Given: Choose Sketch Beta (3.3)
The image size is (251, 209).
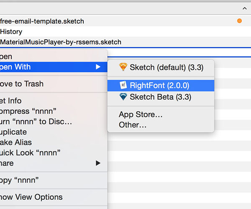Looking at the screenshot, I should (x=161, y=97).
